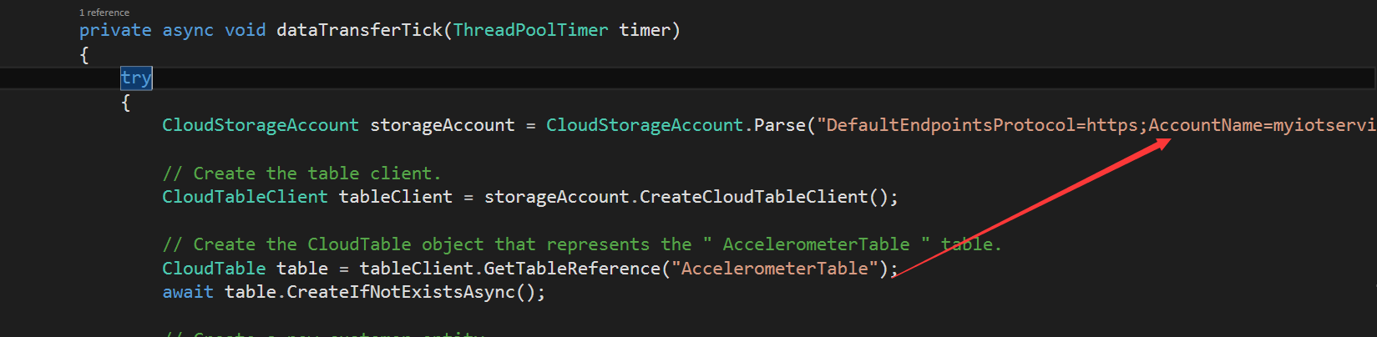The width and height of the screenshot is (1377, 337).
Task: Click the first CloudStorageAccount type name
Action: [261, 125]
